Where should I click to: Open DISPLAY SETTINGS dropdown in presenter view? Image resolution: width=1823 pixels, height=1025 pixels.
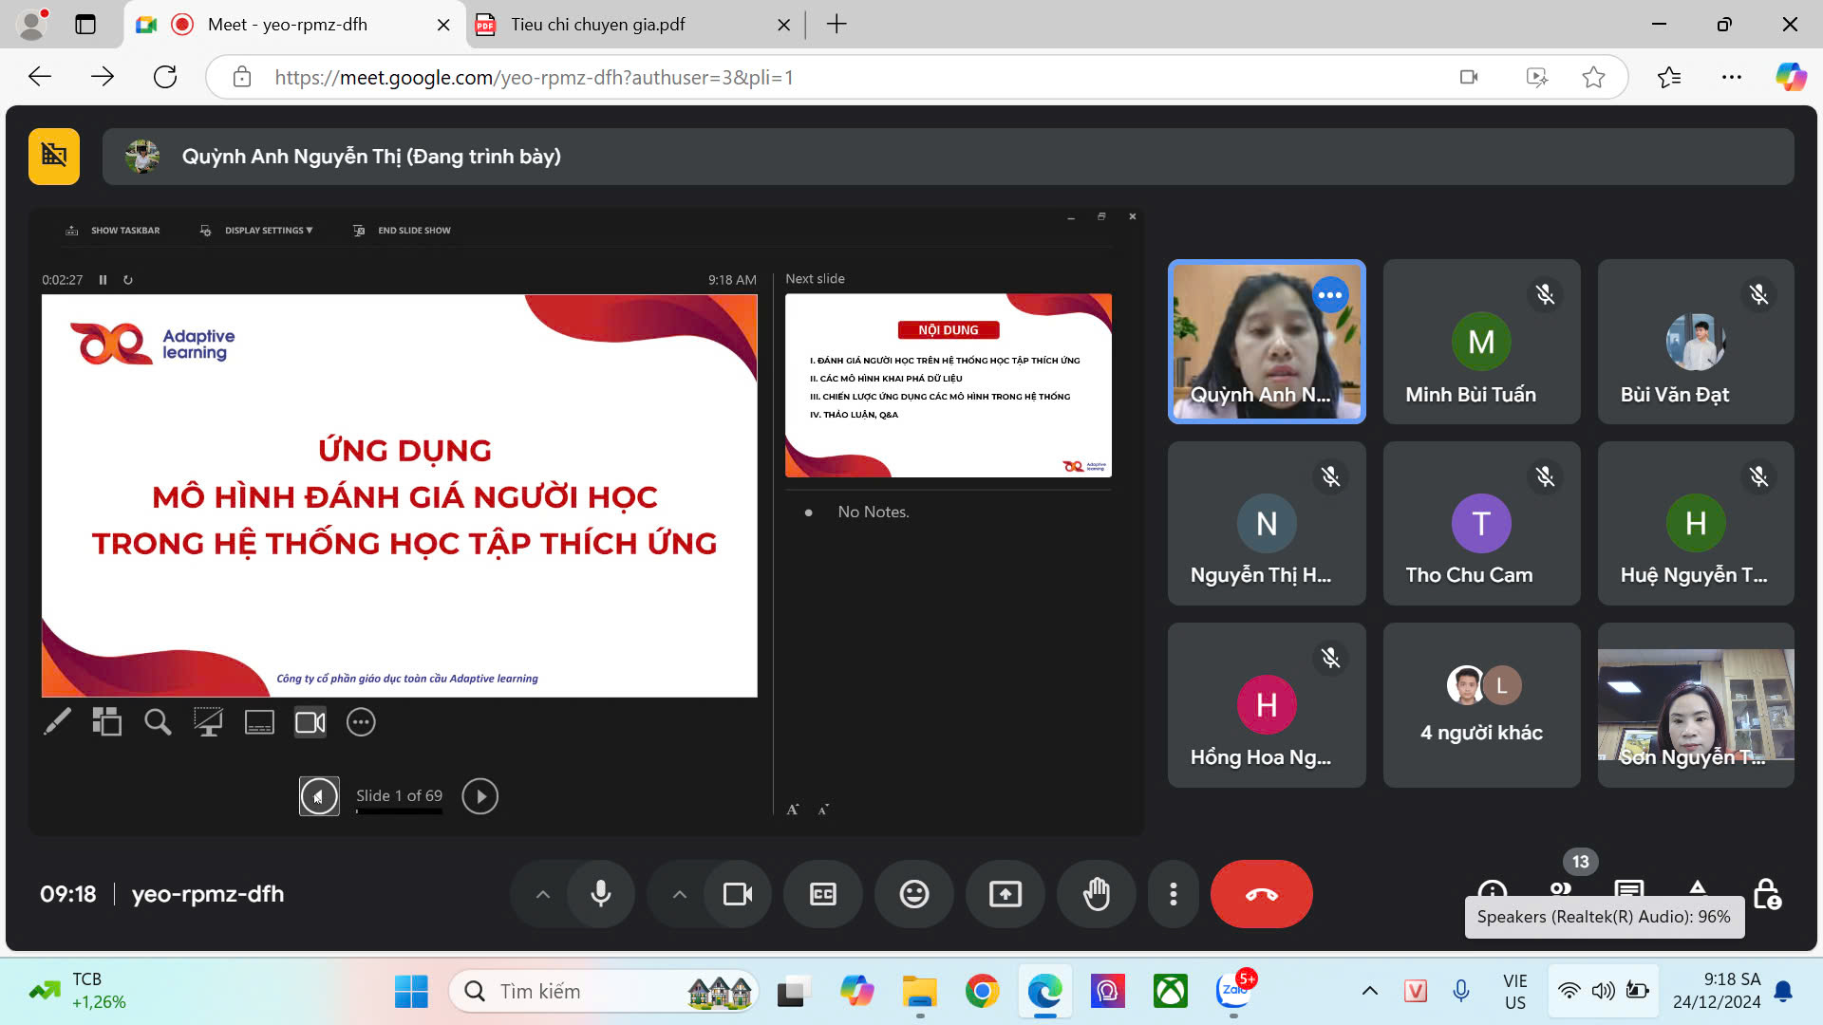[256, 231]
